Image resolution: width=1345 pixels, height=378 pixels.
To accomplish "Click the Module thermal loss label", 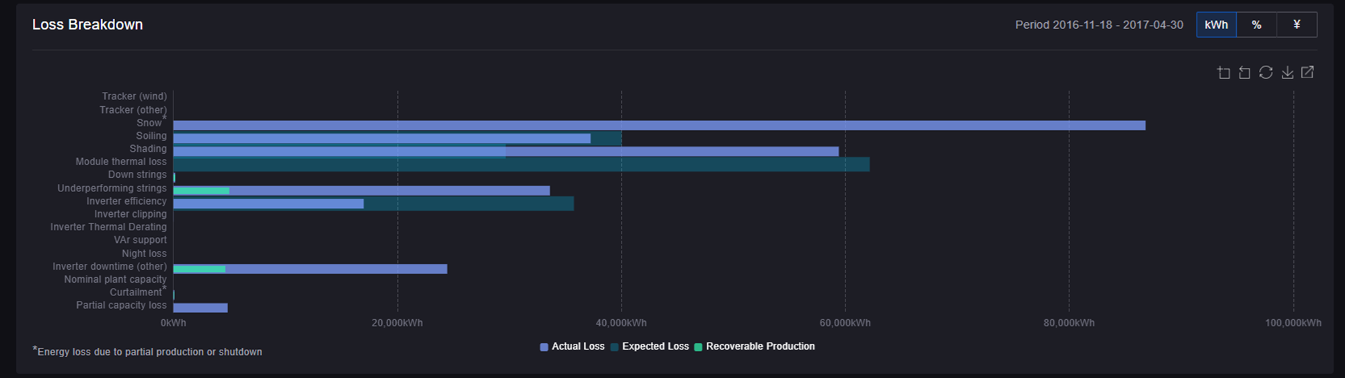I will (x=121, y=162).
